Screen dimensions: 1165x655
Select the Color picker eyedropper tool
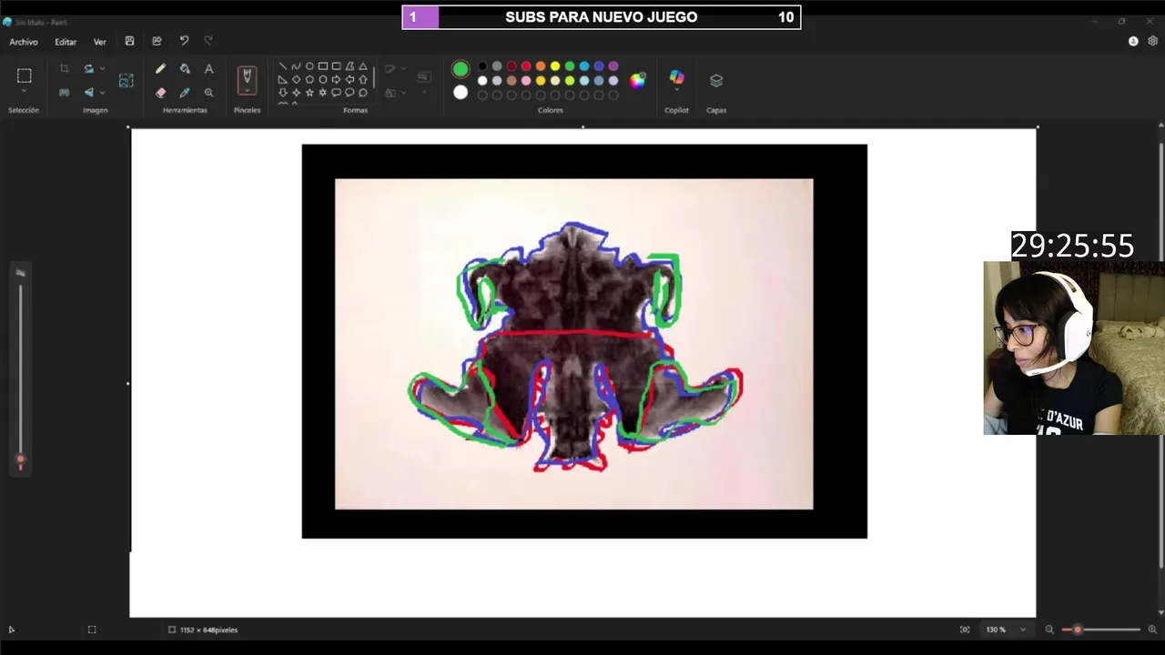(185, 92)
